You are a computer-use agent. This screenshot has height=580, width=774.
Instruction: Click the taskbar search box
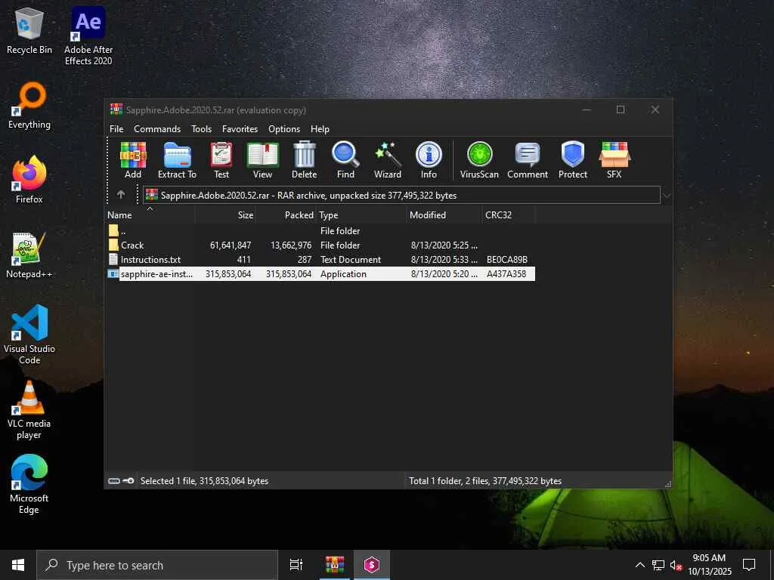point(157,565)
